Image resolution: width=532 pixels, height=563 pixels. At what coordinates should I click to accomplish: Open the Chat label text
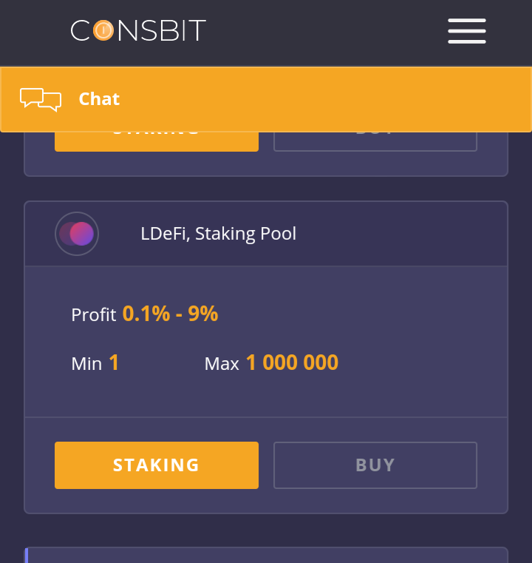[x=99, y=99]
